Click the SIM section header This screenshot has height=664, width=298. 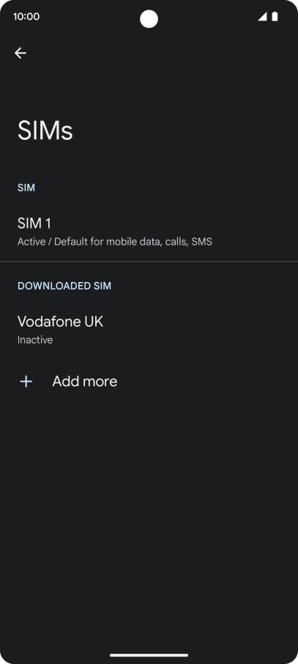point(26,188)
